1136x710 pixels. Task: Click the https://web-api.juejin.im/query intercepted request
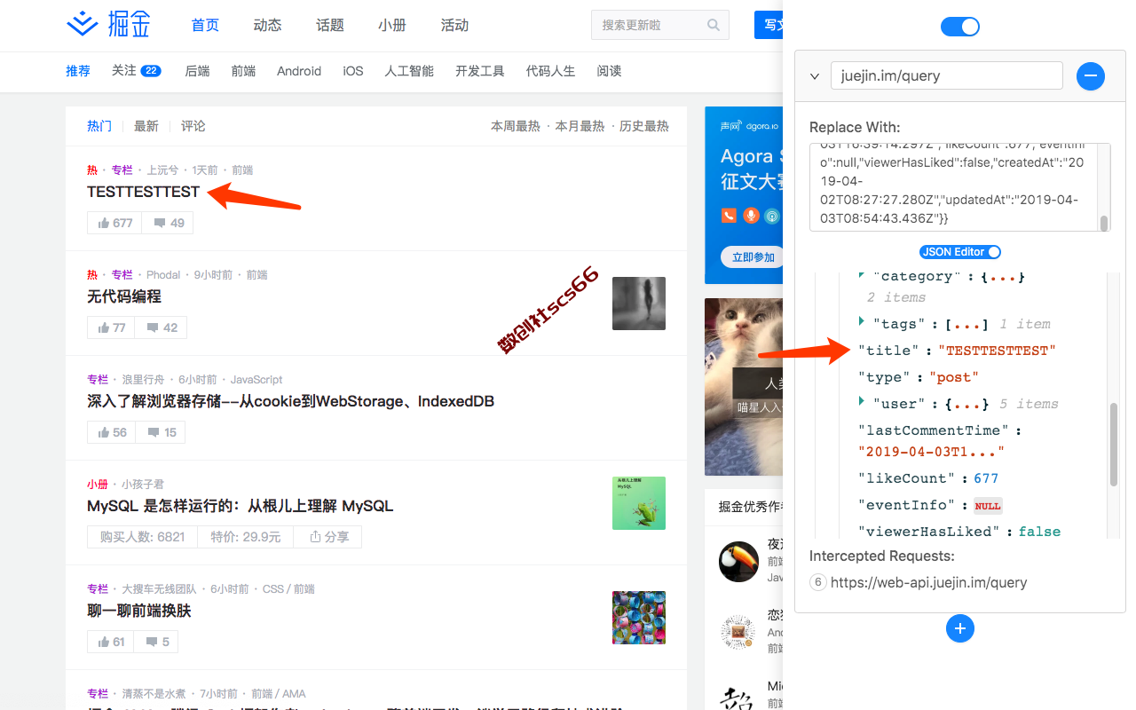point(928,582)
